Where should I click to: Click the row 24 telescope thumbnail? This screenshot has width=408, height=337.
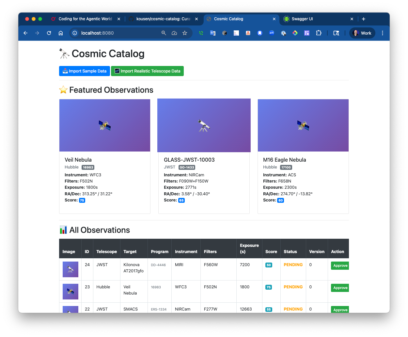click(71, 269)
